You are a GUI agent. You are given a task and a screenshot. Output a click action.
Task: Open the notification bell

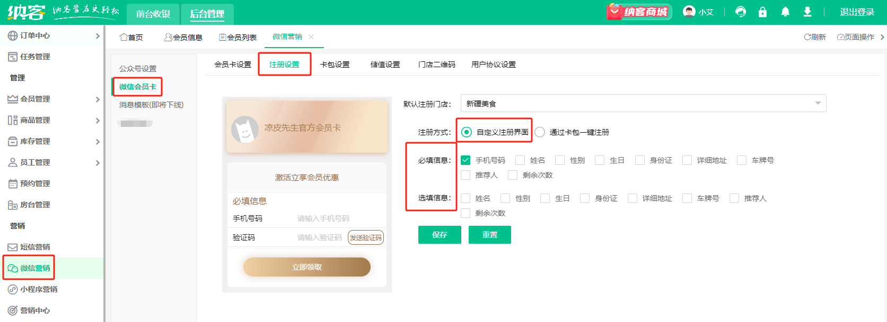[x=785, y=12]
